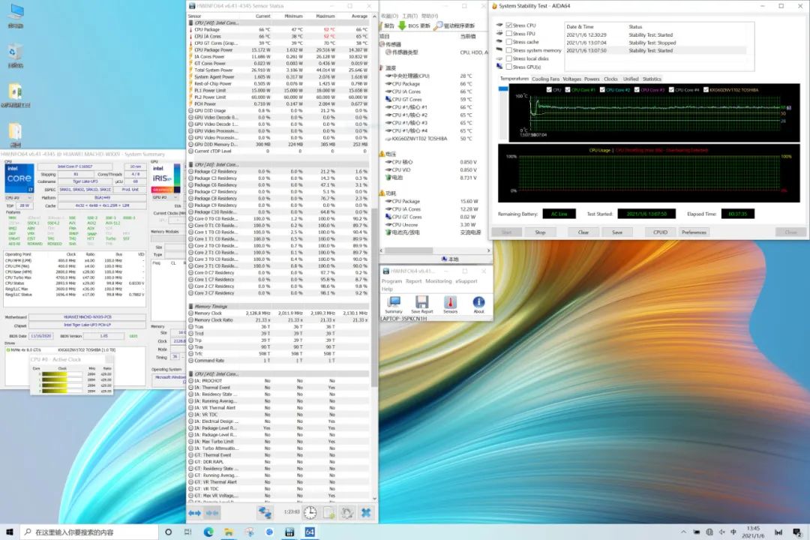The height and width of the screenshot is (540, 810).
Task: Click the About info icon in HWiNFO
Action: click(478, 303)
